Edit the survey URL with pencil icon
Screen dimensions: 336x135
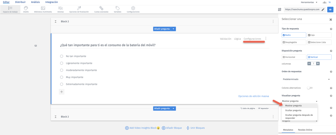coord(323,10)
